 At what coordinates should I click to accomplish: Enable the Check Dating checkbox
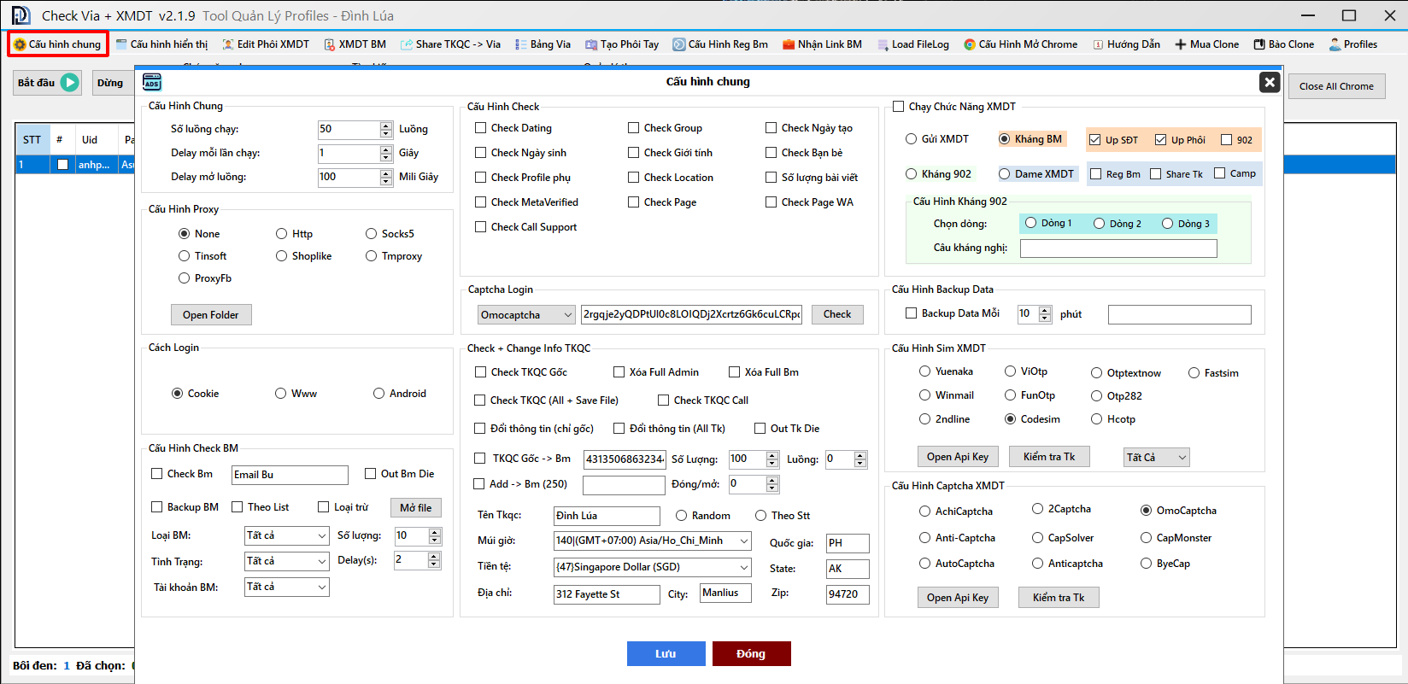click(x=481, y=128)
